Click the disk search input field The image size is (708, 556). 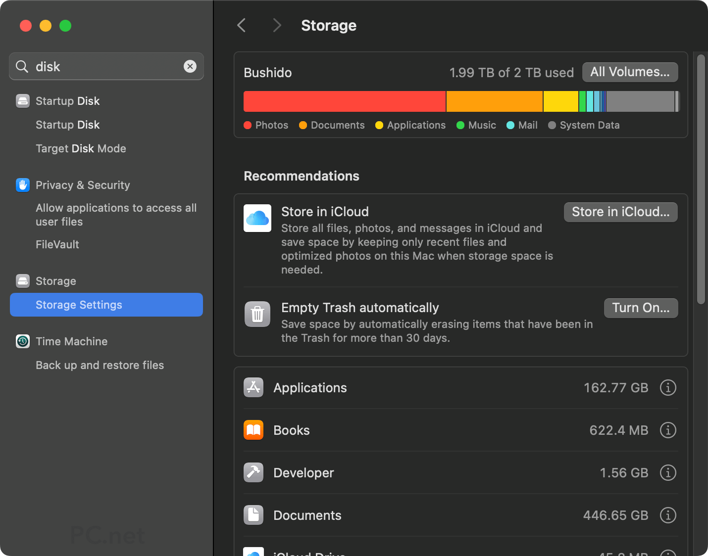106,66
